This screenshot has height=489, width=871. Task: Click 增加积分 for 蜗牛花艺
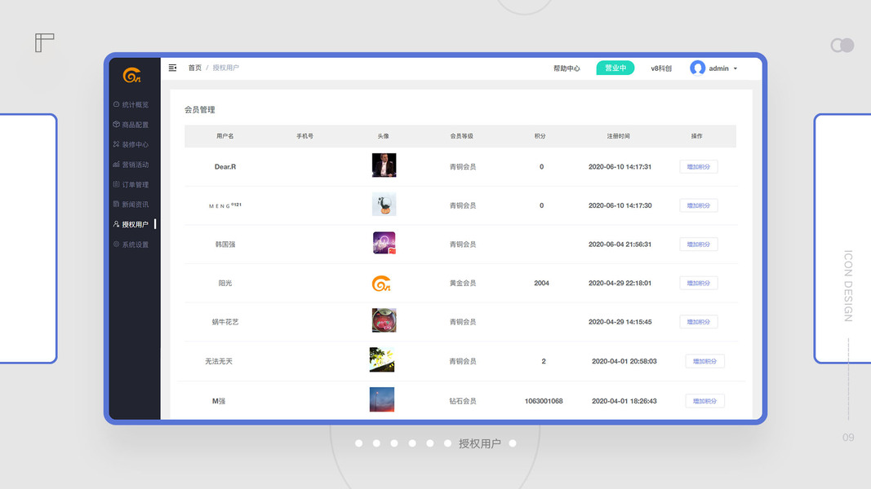pyautogui.click(x=698, y=322)
